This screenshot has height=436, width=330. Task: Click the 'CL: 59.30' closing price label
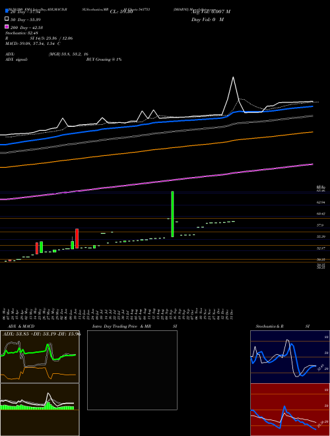pos(121,12)
